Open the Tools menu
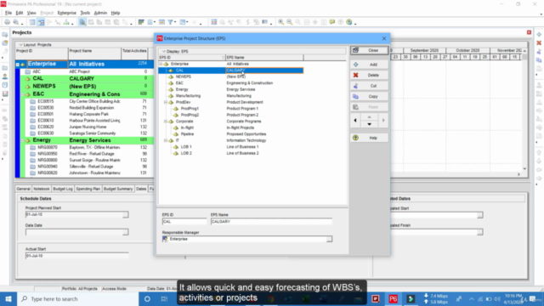 tap(85, 13)
